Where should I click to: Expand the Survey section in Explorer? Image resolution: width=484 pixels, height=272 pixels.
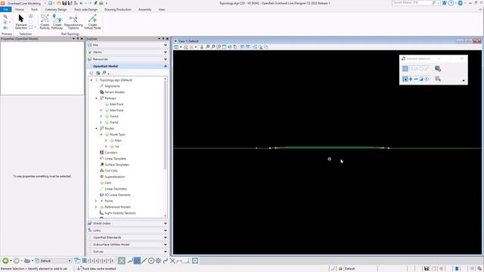coord(166,252)
